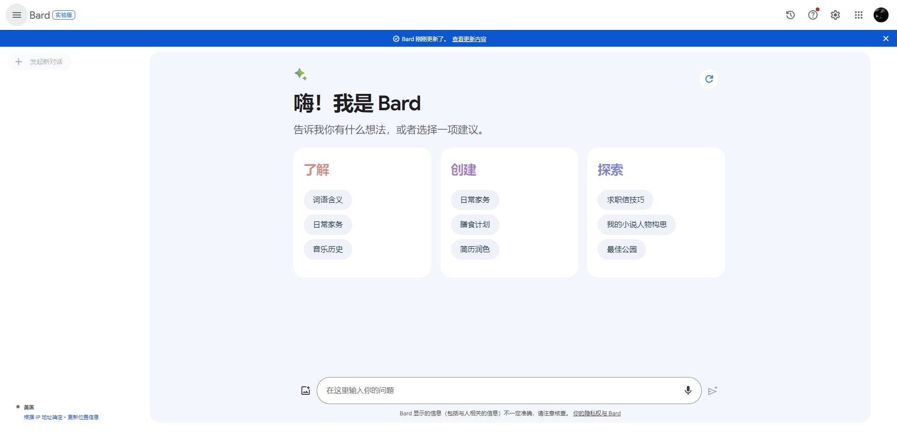Click the 查看更新内容 link
Screen dimensions: 897x434
point(469,39)
